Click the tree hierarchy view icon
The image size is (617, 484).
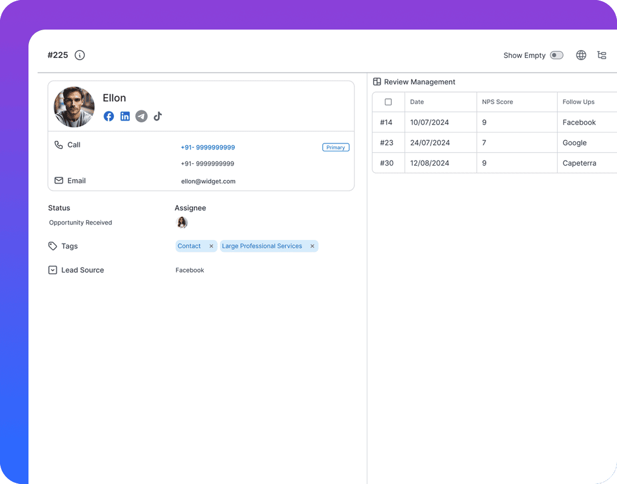(601, 55)
